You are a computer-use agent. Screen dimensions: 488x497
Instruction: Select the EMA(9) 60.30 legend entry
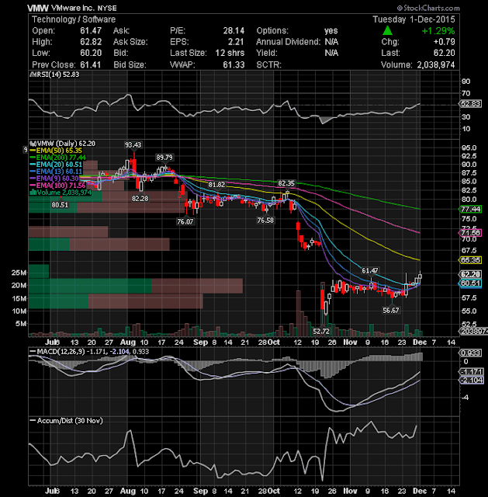54,179
